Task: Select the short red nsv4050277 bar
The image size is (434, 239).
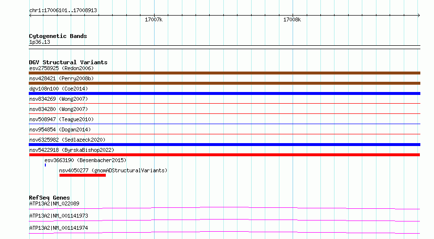Action: [x=82, y=175]
